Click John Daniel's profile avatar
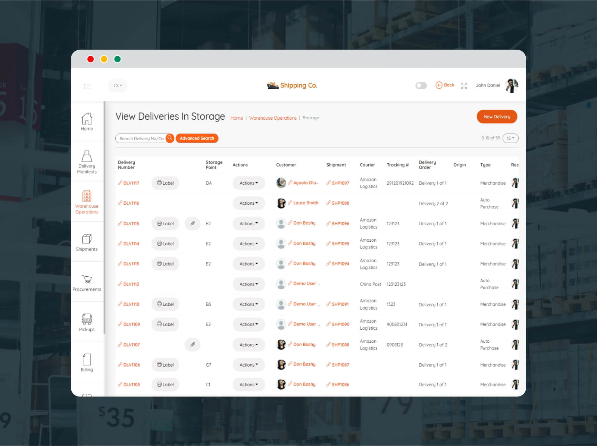 [x=512, y=85]
